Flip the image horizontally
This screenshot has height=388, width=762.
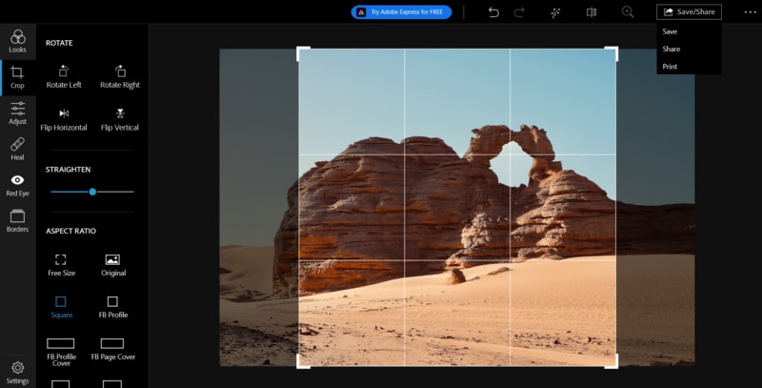64,119
